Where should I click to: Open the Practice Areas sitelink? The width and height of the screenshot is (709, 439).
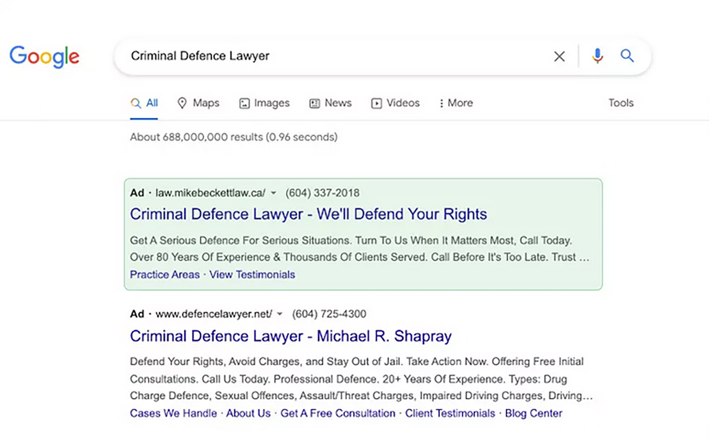pos(164,274)
